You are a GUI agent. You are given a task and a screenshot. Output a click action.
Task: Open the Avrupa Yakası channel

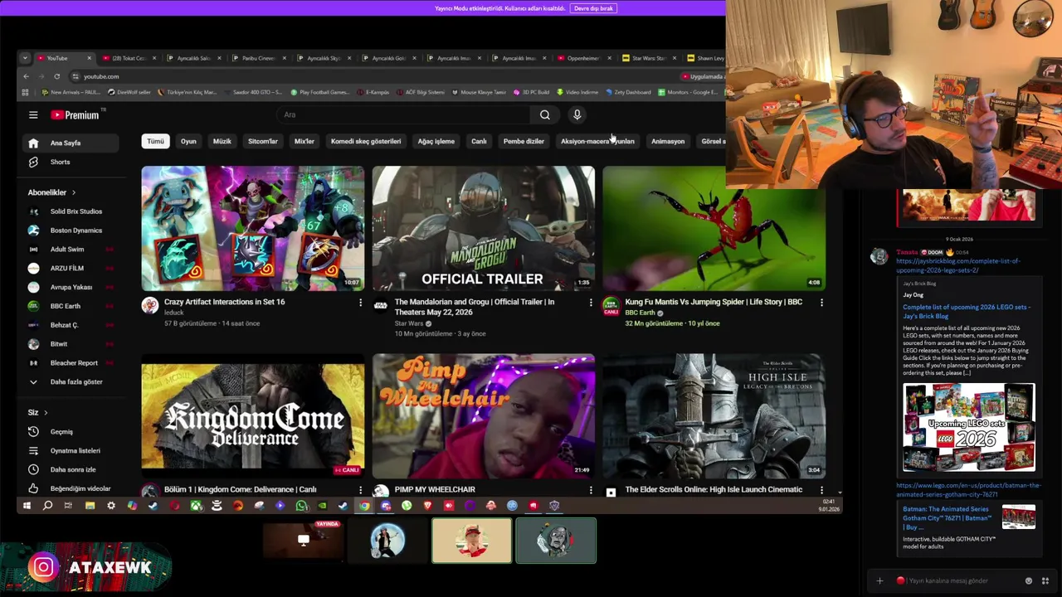[x=71, y=287]
